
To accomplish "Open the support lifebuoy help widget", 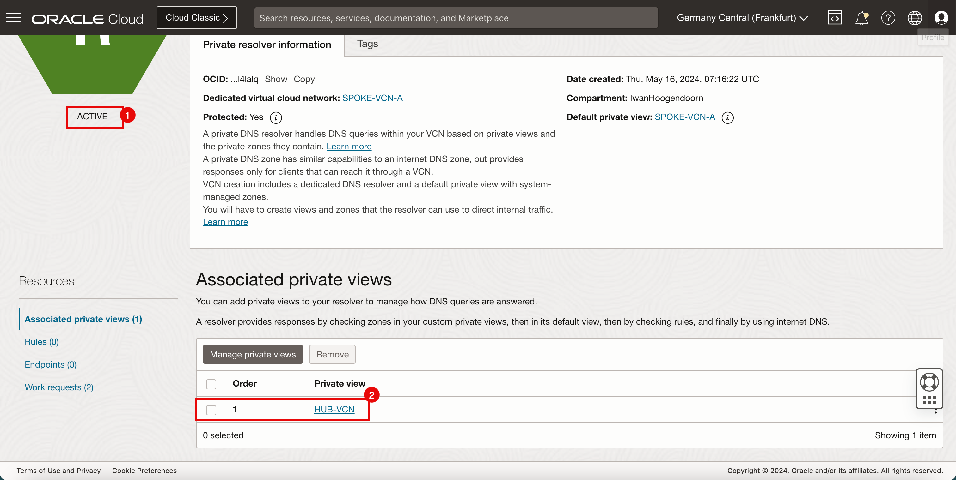I will click(x=929, y=382).
